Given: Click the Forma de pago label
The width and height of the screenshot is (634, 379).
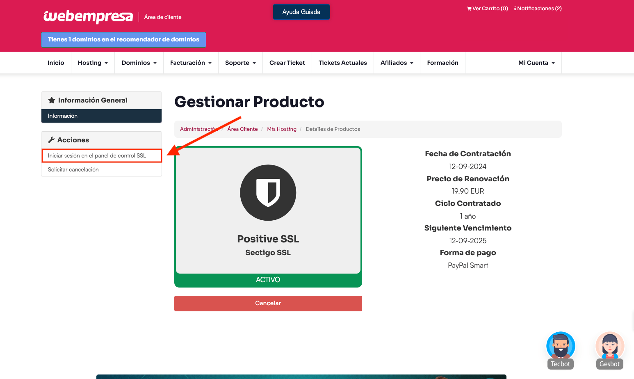Looking at the screenshot, I should (468, 253).
